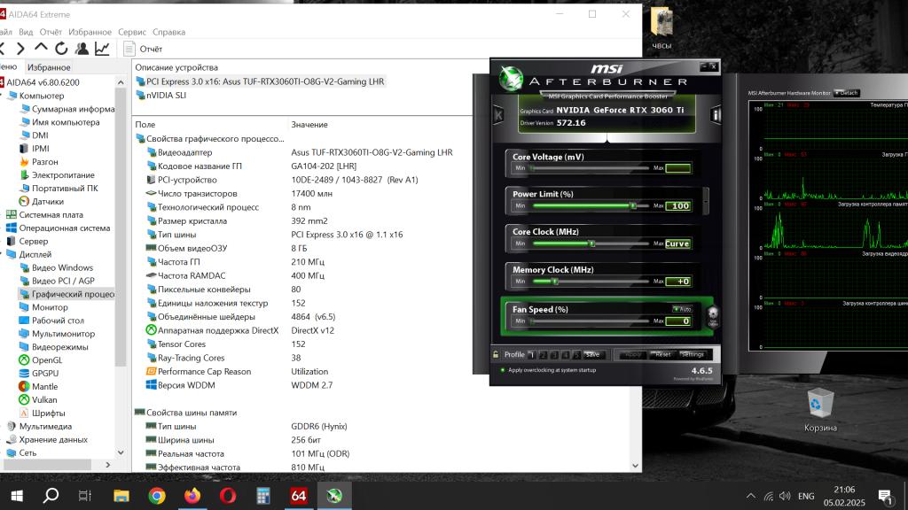Screen dimensions: 908x510
Task: Open the ЧВСЫ folder on the desktop
Action: (x=661, y=27)
